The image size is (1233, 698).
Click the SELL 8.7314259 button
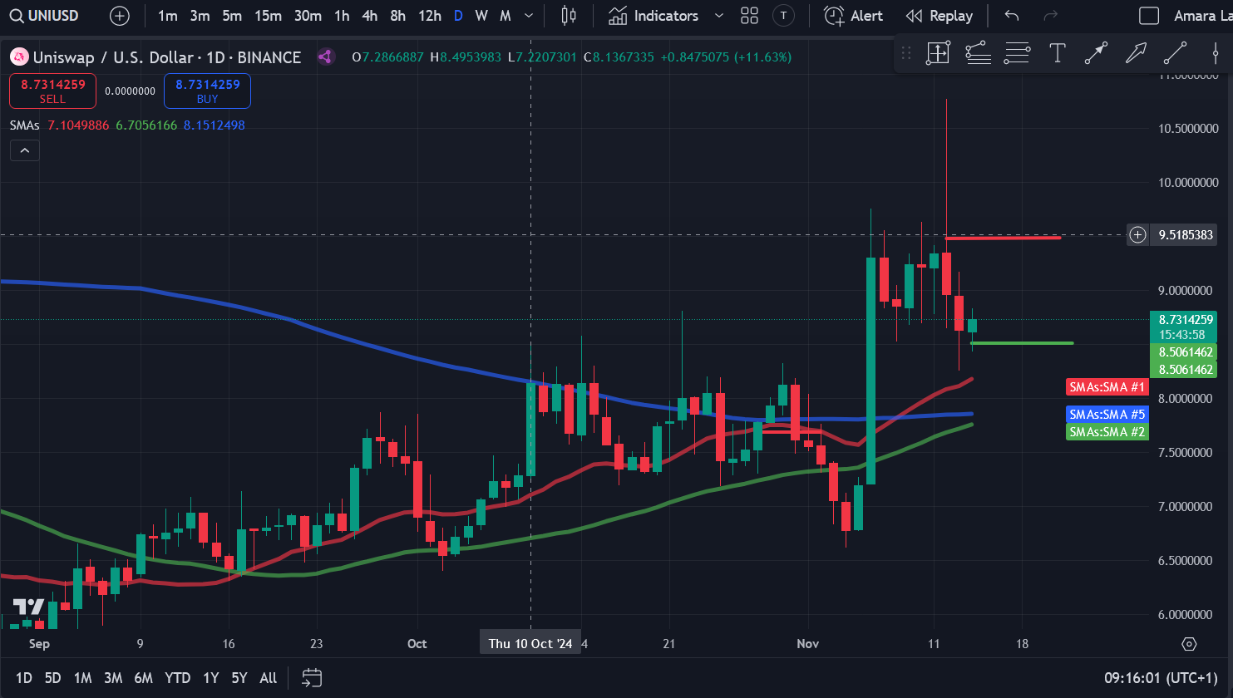pos(52,91)
